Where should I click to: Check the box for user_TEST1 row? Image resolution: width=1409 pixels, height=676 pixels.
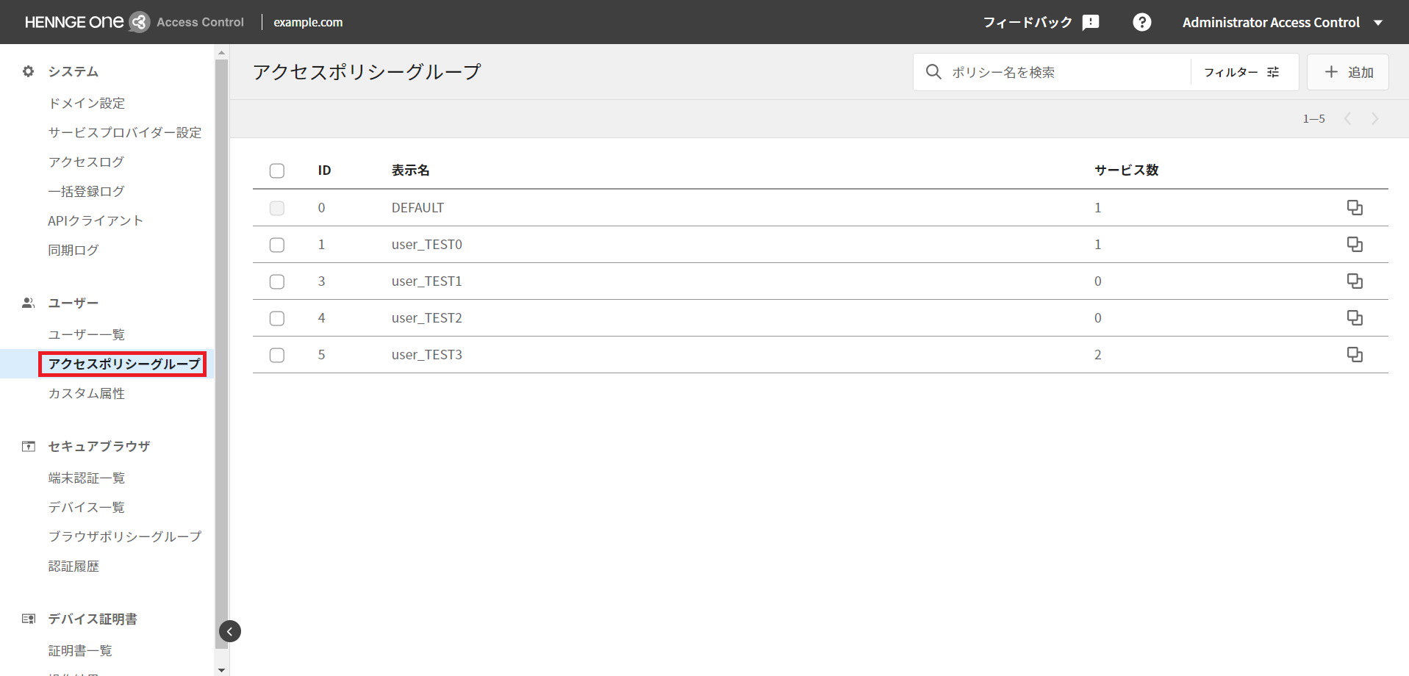coord(277,281)
